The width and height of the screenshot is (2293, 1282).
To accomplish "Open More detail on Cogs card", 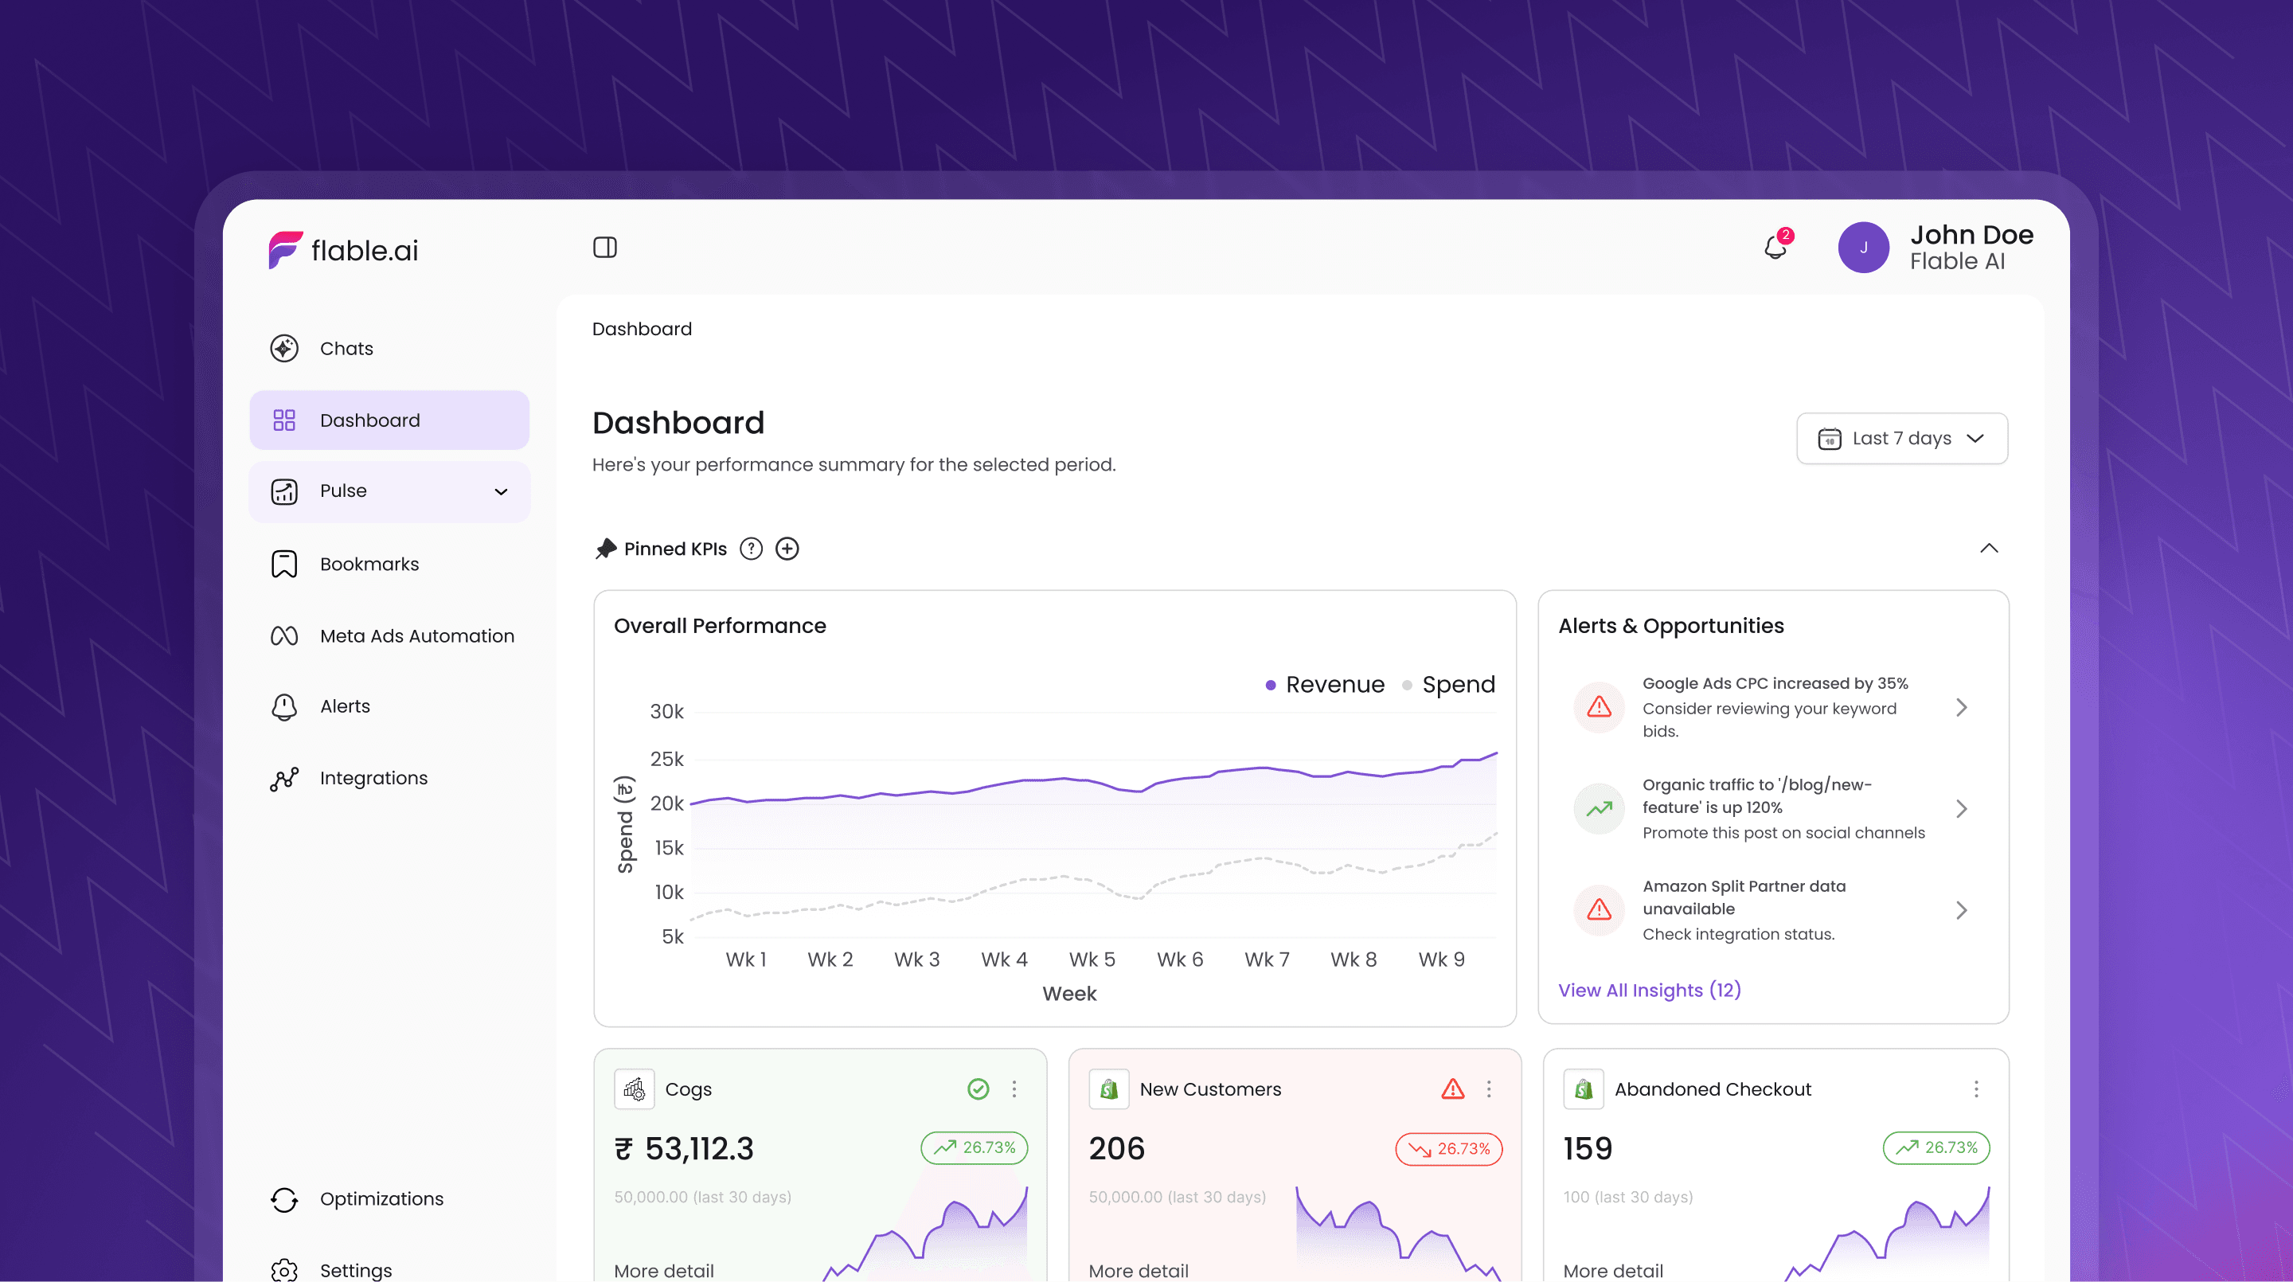I will tap(663, 1270).
